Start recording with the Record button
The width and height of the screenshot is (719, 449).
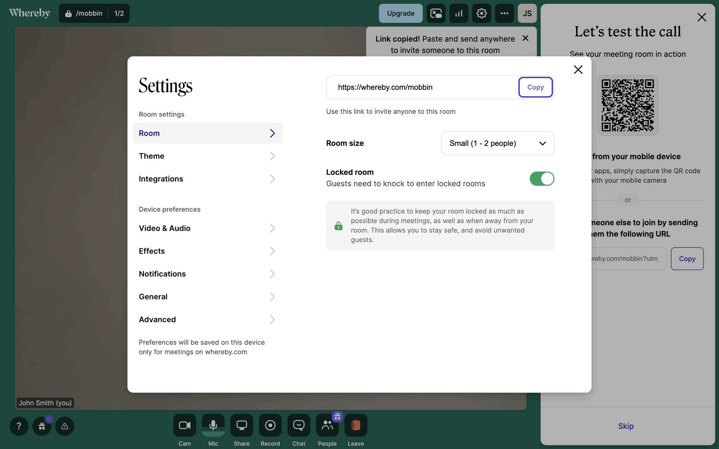tap(270, 425)
